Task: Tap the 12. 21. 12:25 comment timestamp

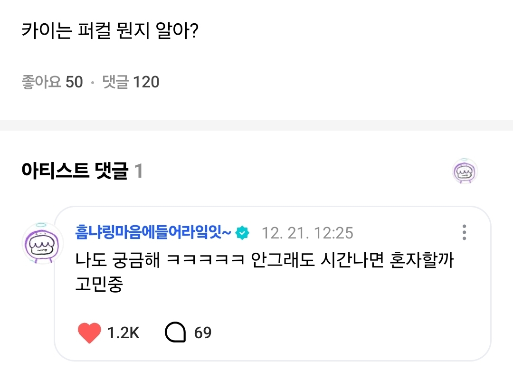Action: click(308, 233)
